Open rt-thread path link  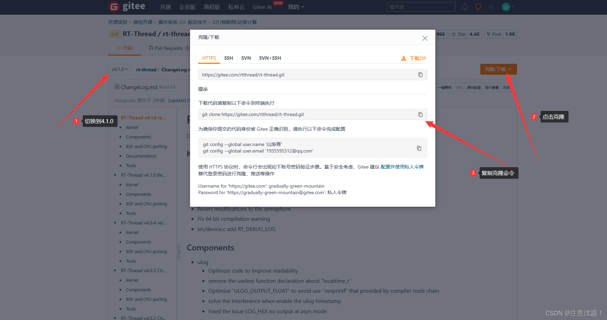pyautogui.click(x=146, y=70)
